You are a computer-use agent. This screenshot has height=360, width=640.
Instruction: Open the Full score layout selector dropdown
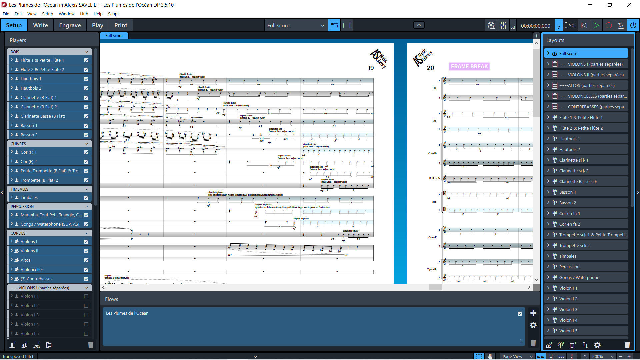295,25
